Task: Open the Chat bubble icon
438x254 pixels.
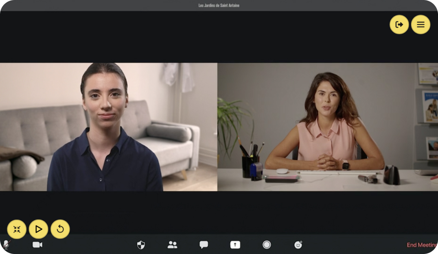Action: (x=204, y=245)
